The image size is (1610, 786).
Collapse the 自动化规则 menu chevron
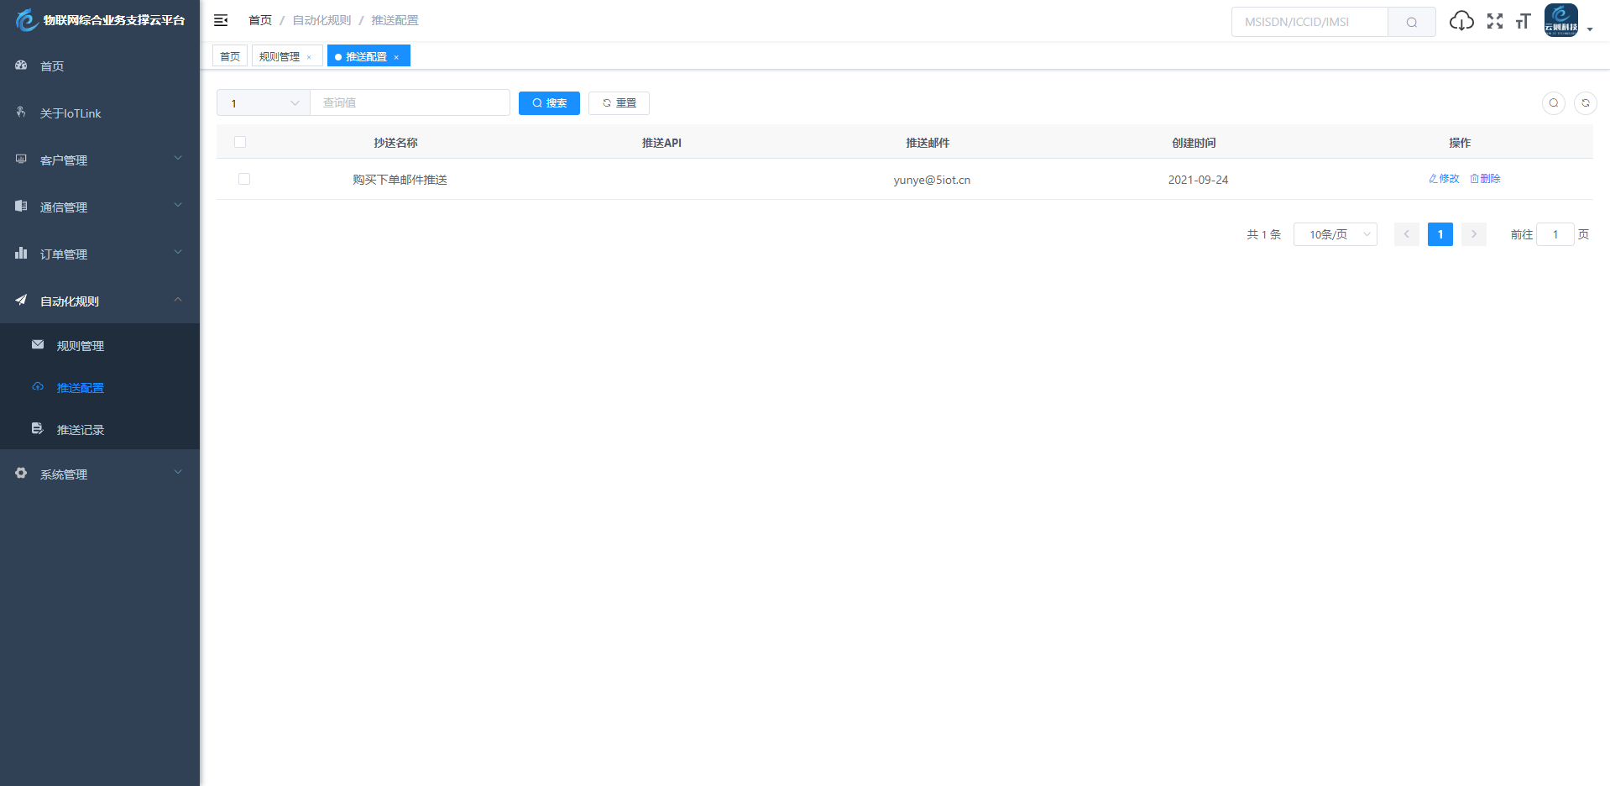pos(178,299)
